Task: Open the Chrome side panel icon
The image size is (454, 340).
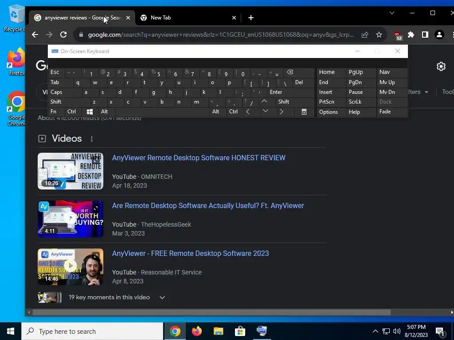Action: point(425,35)
